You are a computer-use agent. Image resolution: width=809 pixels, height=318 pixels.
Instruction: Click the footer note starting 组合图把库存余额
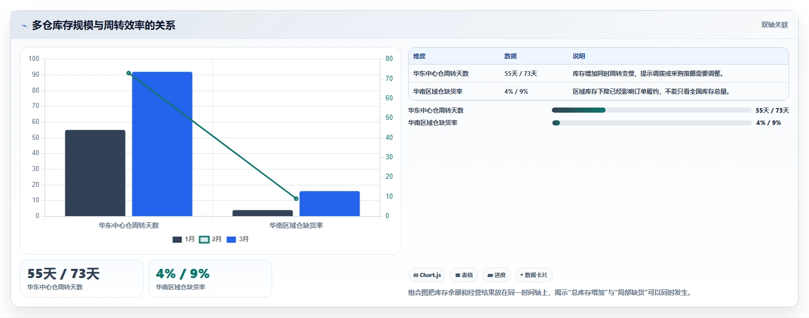(x=551, y=293)
